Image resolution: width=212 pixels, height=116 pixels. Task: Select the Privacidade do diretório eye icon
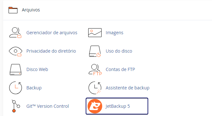click(x=16, y=51)
